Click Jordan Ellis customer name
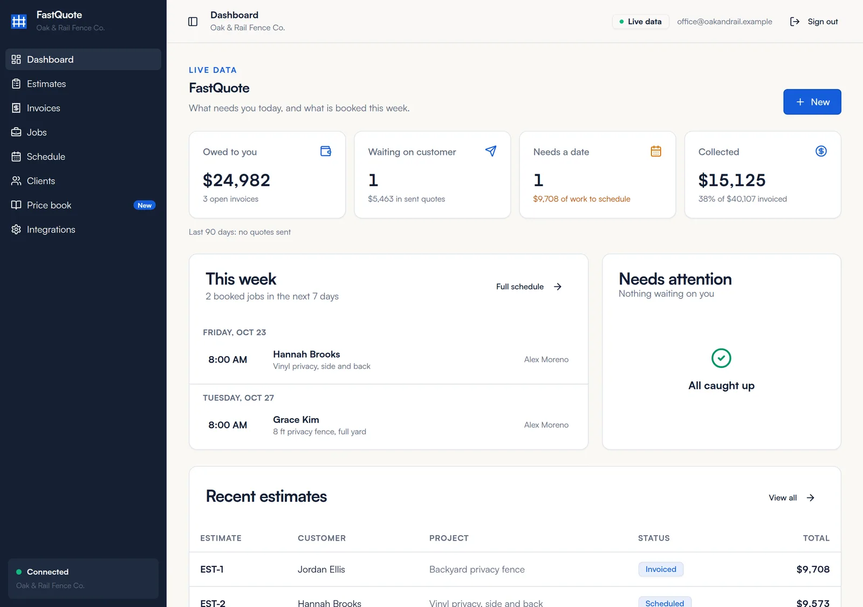 click(321, 569)
